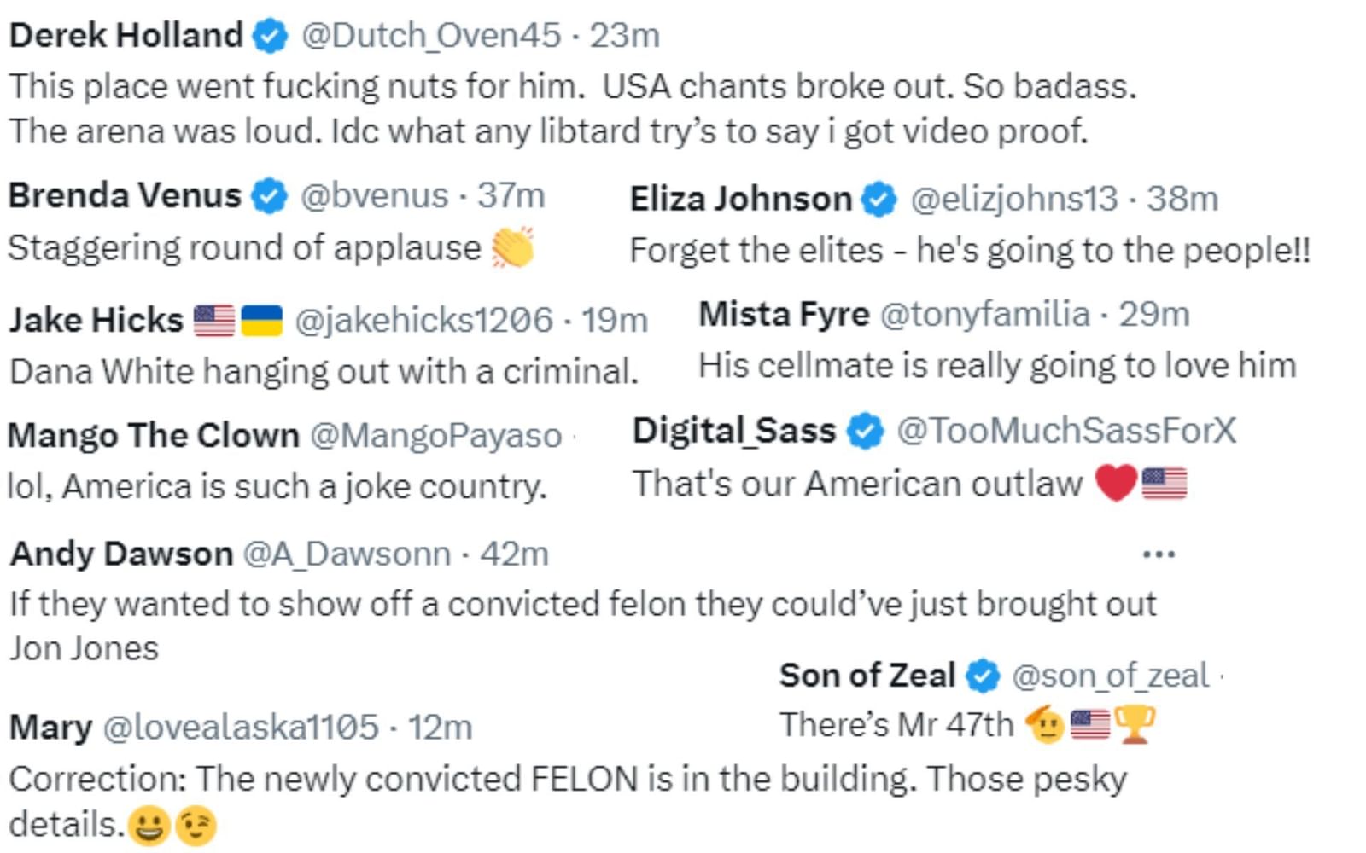1366x853 pixels.
Task: Click Derek Holland's verified badge
Action: [x=271, y=36]
